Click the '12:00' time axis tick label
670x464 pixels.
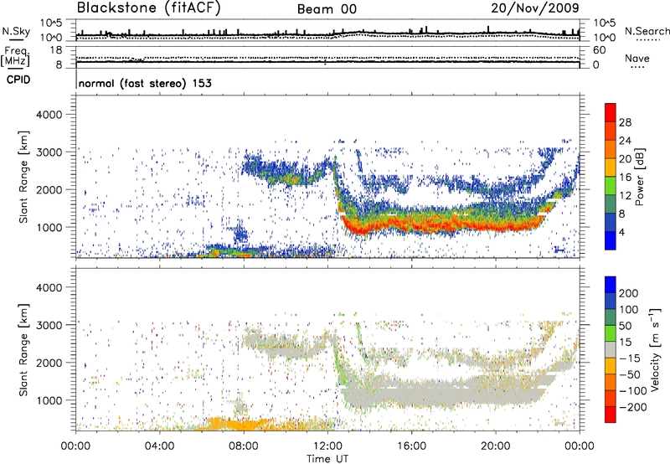click(x=327, y=446)
